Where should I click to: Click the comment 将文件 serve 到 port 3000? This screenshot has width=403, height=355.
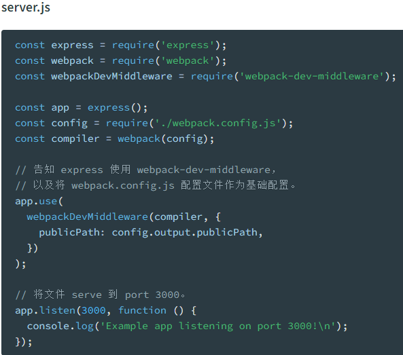100,295
